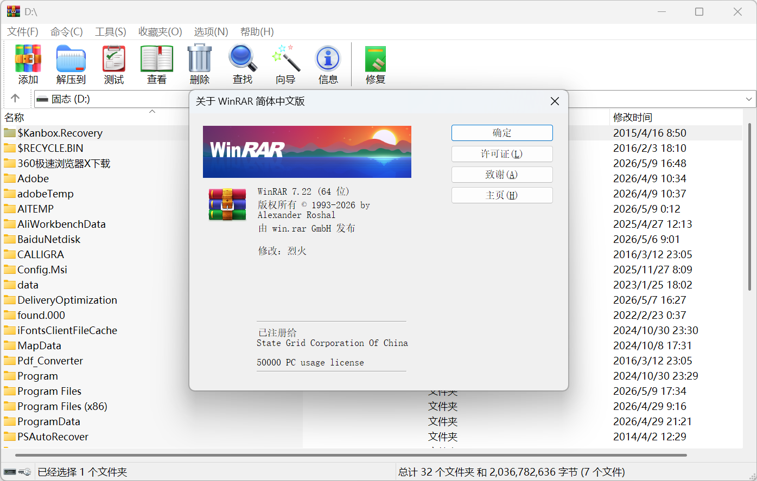
Task: Click the 删除 (Delete) trash icon
Action: click(200, 59)
